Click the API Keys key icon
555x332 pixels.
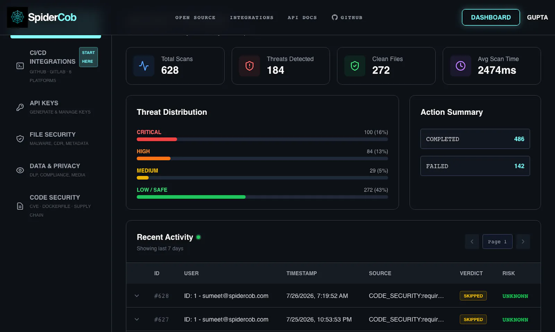pyautogui.click(x=20, y=107)
